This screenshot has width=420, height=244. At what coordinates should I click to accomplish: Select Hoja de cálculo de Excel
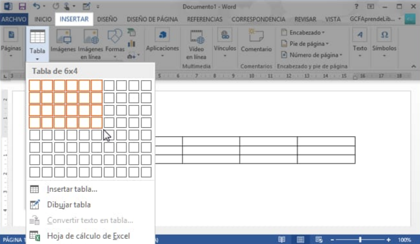tap(88, 236)
